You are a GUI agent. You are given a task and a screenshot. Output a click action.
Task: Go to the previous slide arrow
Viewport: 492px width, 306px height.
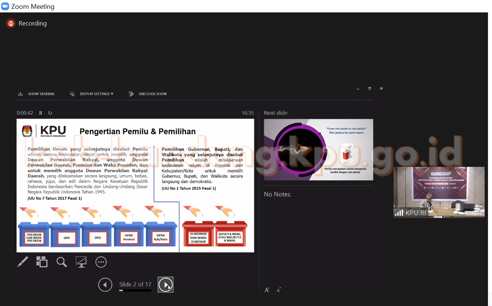coord(105,285)
